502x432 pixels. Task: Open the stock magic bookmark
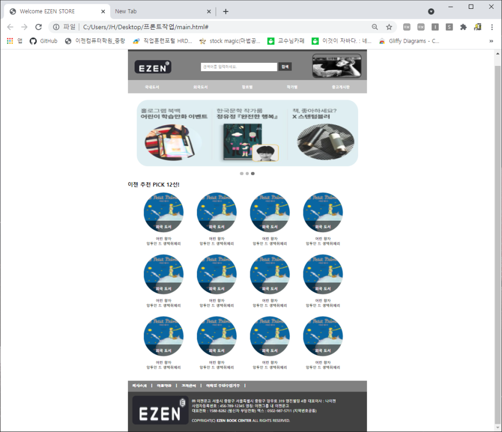[230, 41]
